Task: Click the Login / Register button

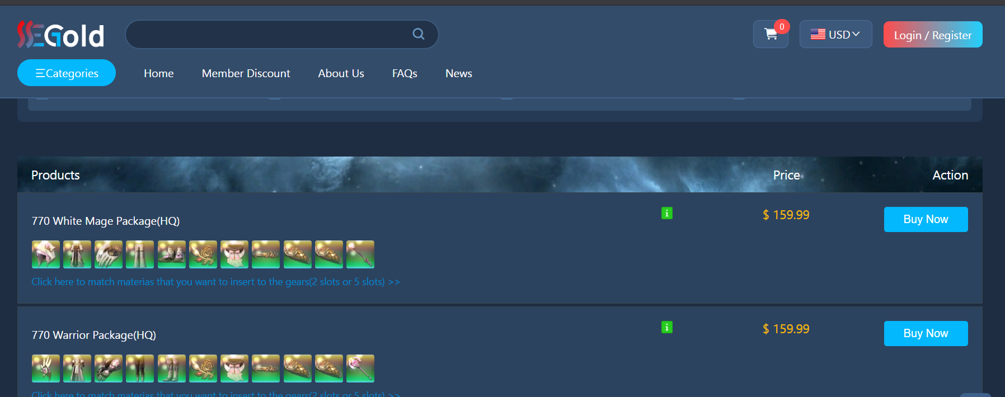Action: 933,35
